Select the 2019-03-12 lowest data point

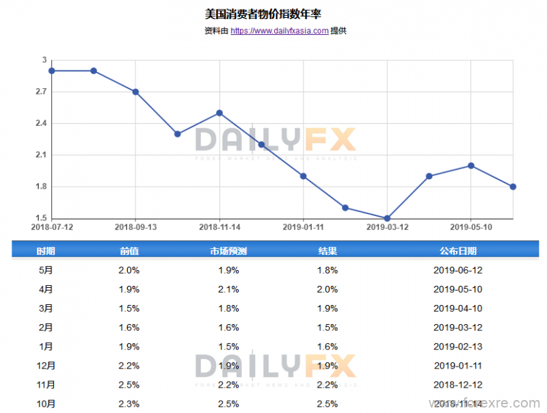[387, 218]
